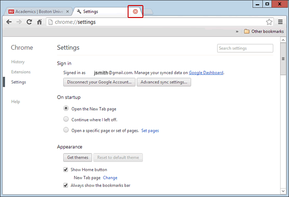289x197 pixels.
Task: Click the On startup heading
Action: coord(69,97)
